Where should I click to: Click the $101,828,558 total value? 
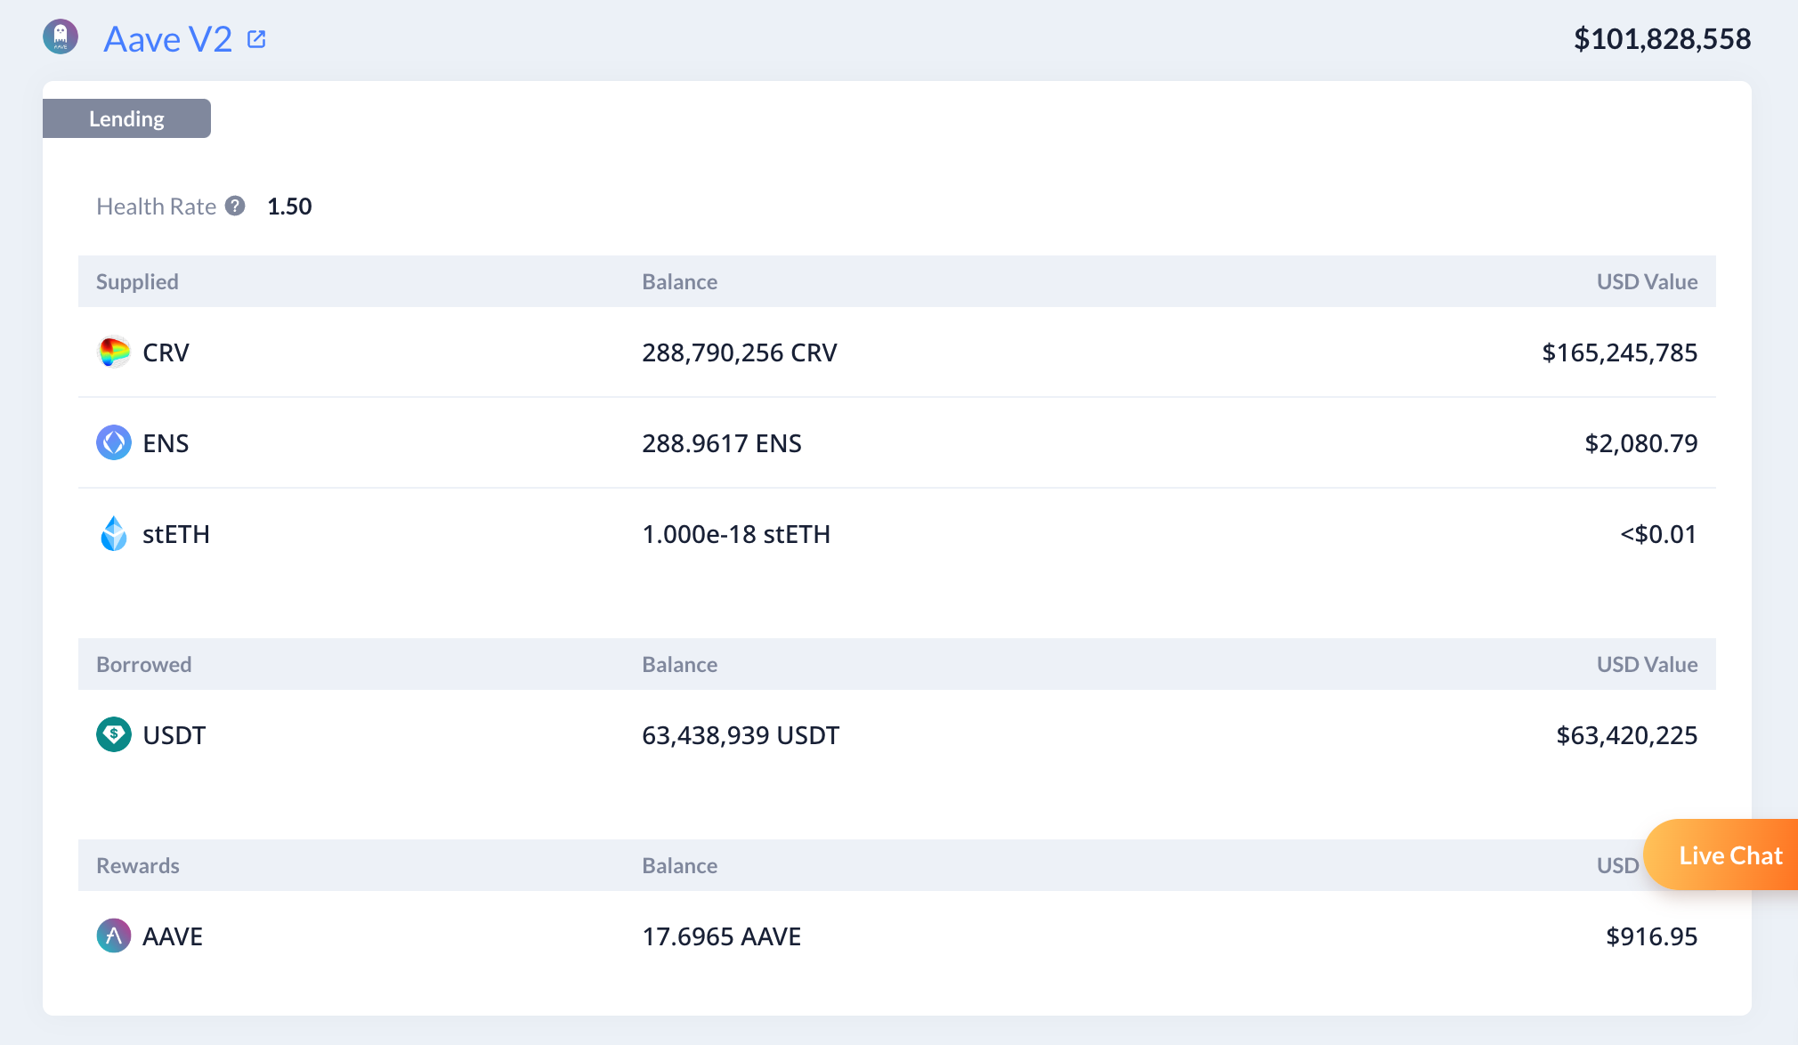[x=1662, y=39]
